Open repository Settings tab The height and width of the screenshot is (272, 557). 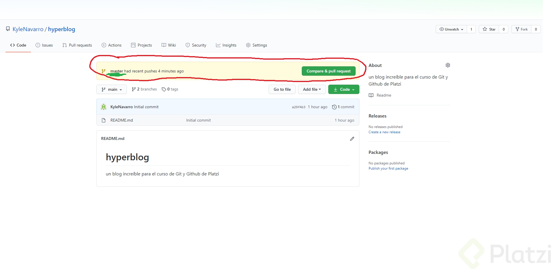click(x=256, y=45)
